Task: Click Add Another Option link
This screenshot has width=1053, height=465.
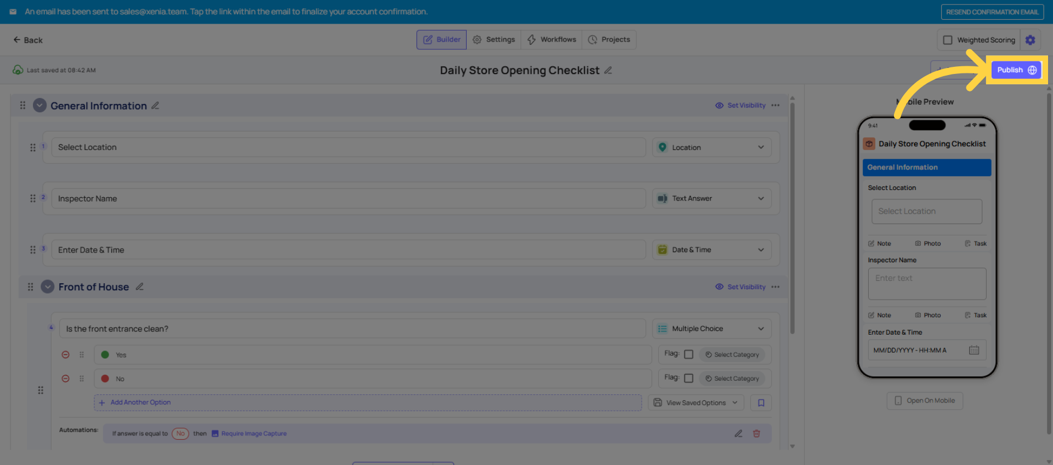Action: tap(140, 403)
